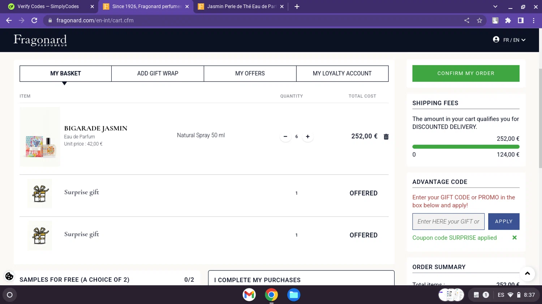Open the My Offers tab
The height and width of the screenshot is (304, 542).
point(250,74)
